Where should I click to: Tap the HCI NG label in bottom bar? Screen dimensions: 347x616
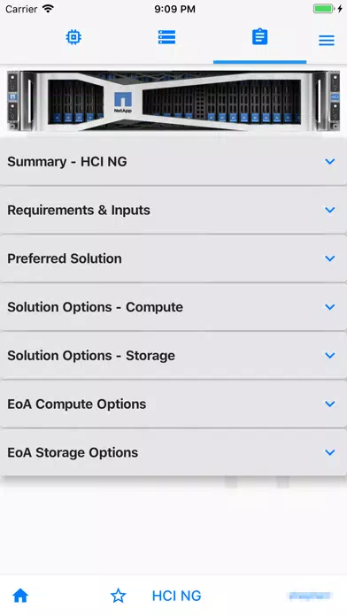(x=176, y=596)
